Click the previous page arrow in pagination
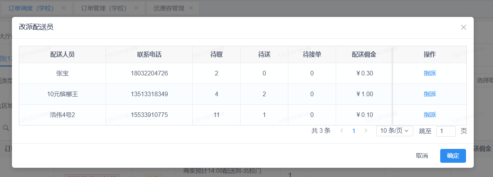The height and width of the screenshot is (177, 493). tap(342, 131)
